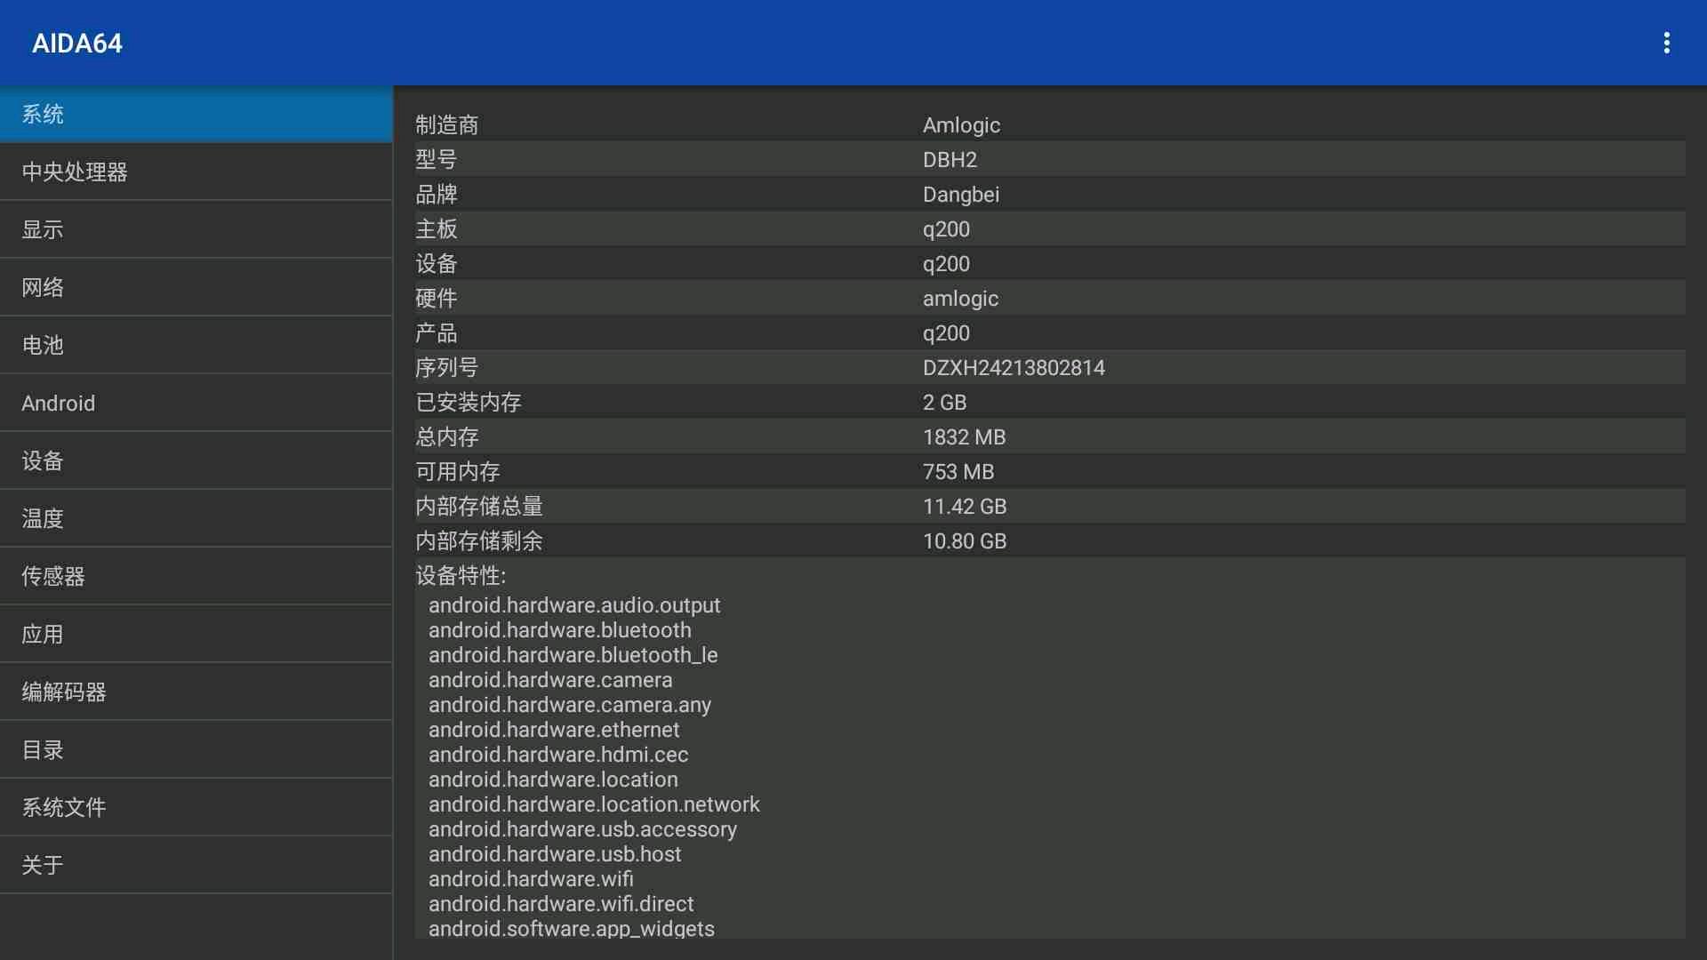The image size is (1707, 960).
Task: Open the 应用 section
Action: coord(196,634)
